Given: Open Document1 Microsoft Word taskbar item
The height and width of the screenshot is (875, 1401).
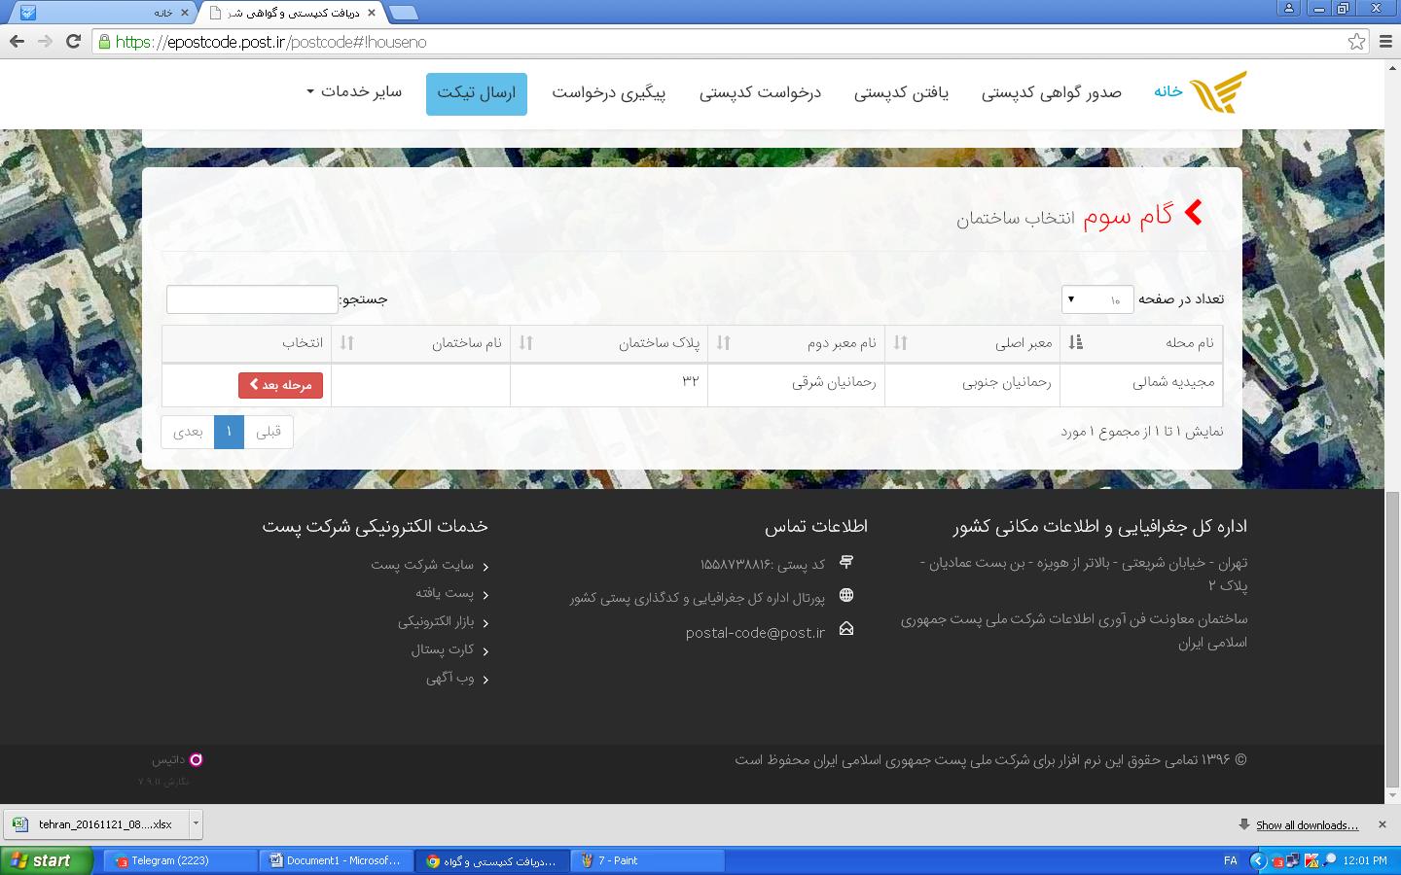Looking at the screenshot, I should pyautogui.click(x=337, y=860).
